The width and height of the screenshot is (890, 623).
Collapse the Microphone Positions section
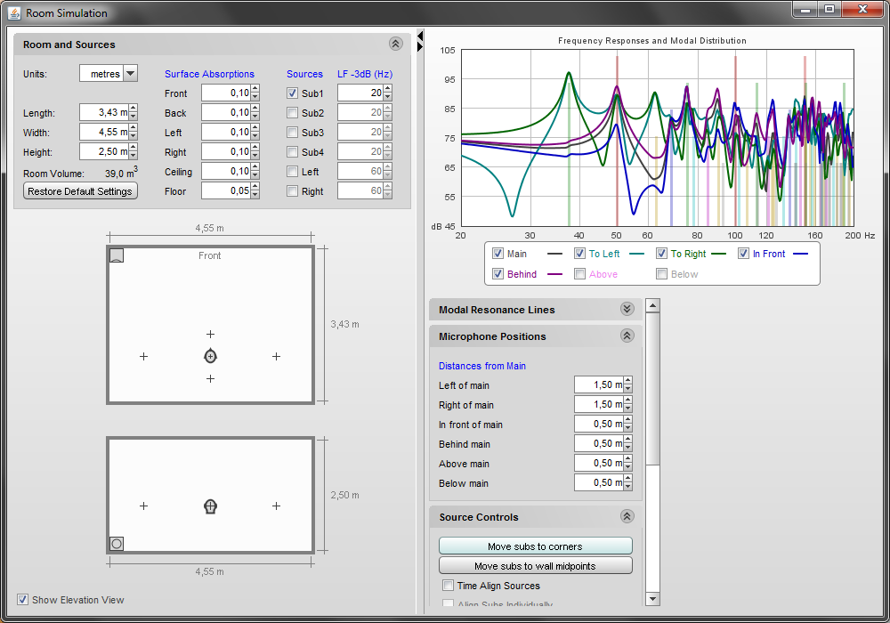coord(627,336)
